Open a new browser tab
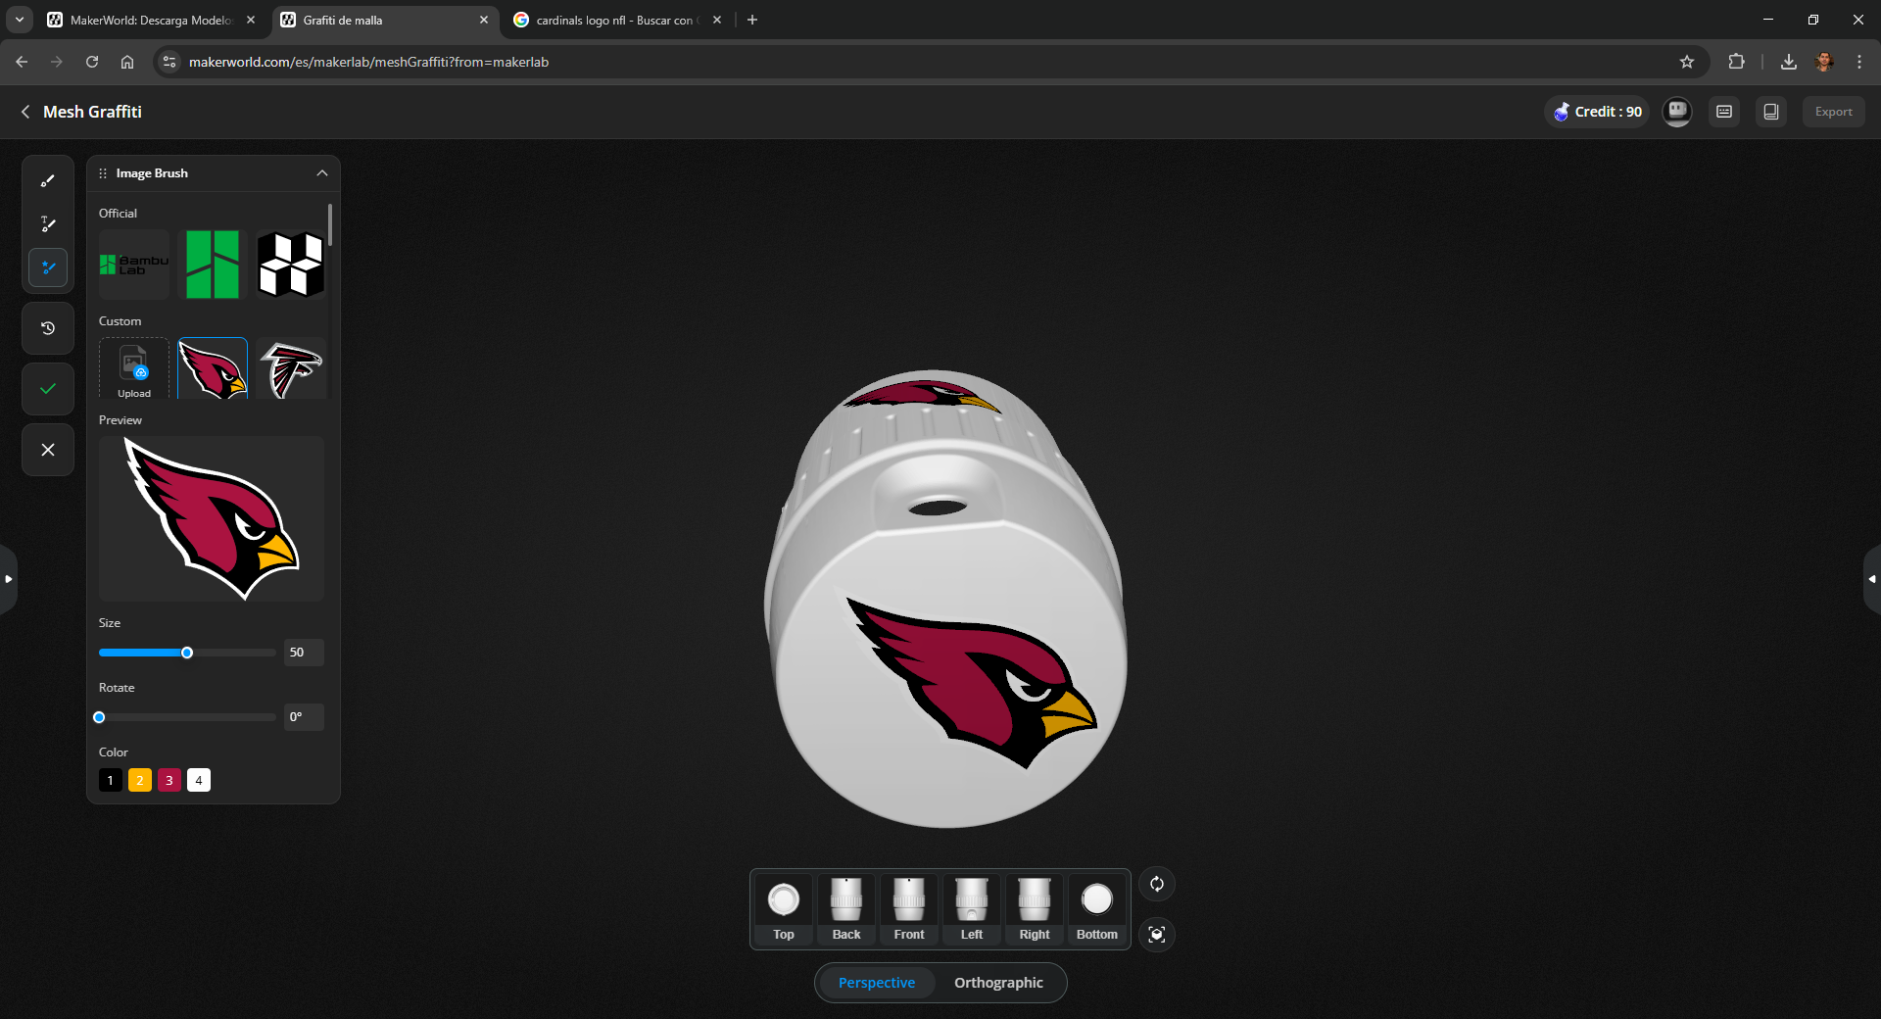Screen dimensions: 1881x1019 pyautogui.click(x=752, y=20)
